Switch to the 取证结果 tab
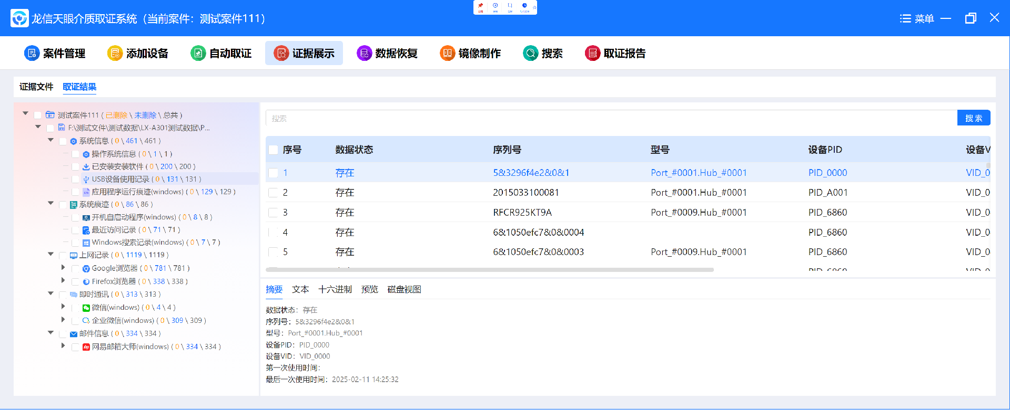 tap(79, 87)
